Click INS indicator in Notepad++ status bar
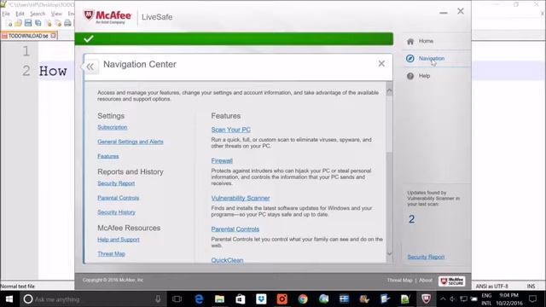Viewport: 546px width, 307px height. tap(531, 287)
